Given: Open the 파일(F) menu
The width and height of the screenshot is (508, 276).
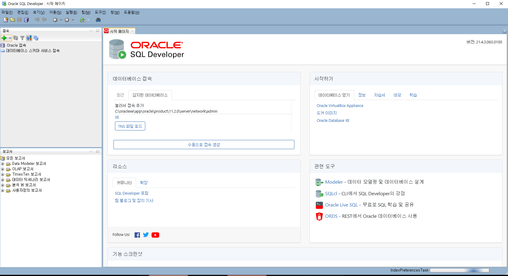Looking at the screenshot, I should pyautogui.click(x=7, y=12).
